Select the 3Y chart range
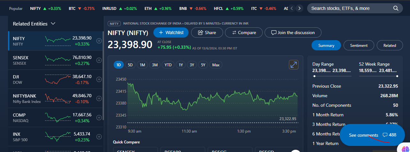The image size is (410, 152). pos(192,65)
